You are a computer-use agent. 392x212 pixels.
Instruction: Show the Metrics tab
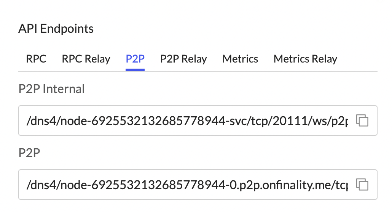(240, 59)
